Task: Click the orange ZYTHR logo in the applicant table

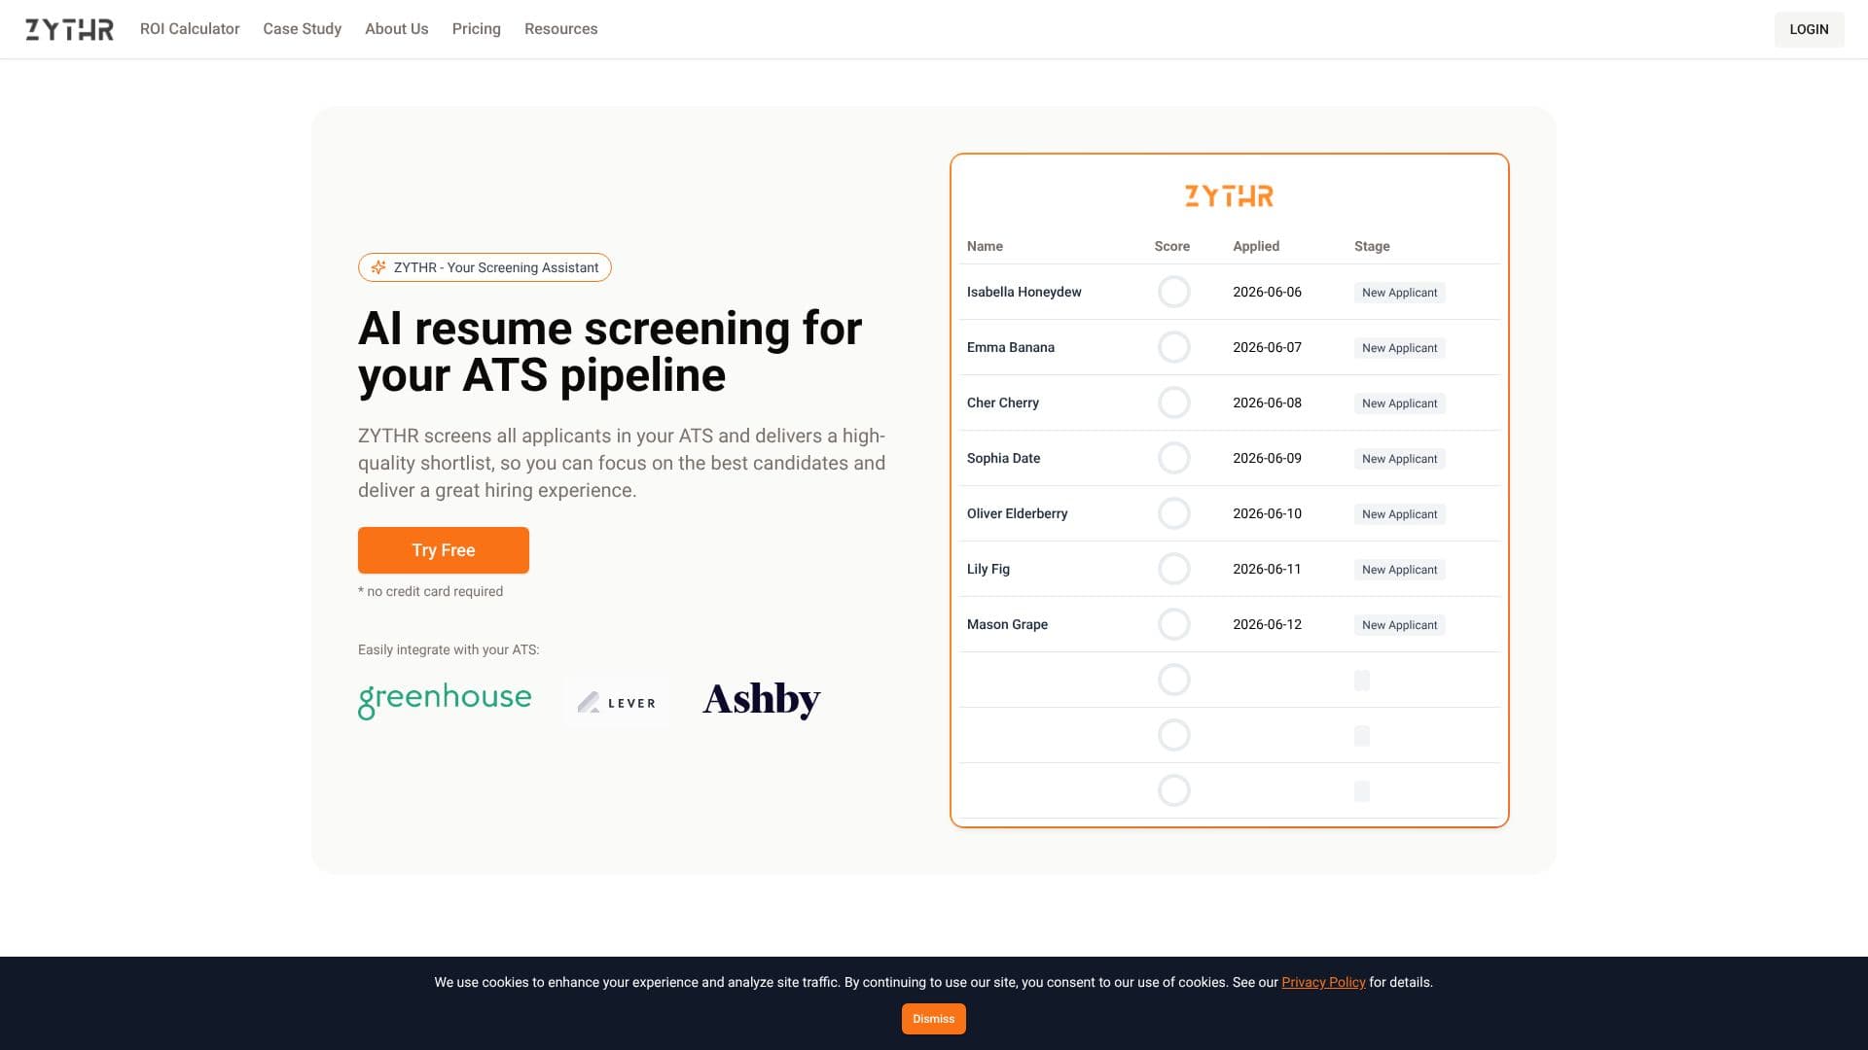Action: point(1229,196)
